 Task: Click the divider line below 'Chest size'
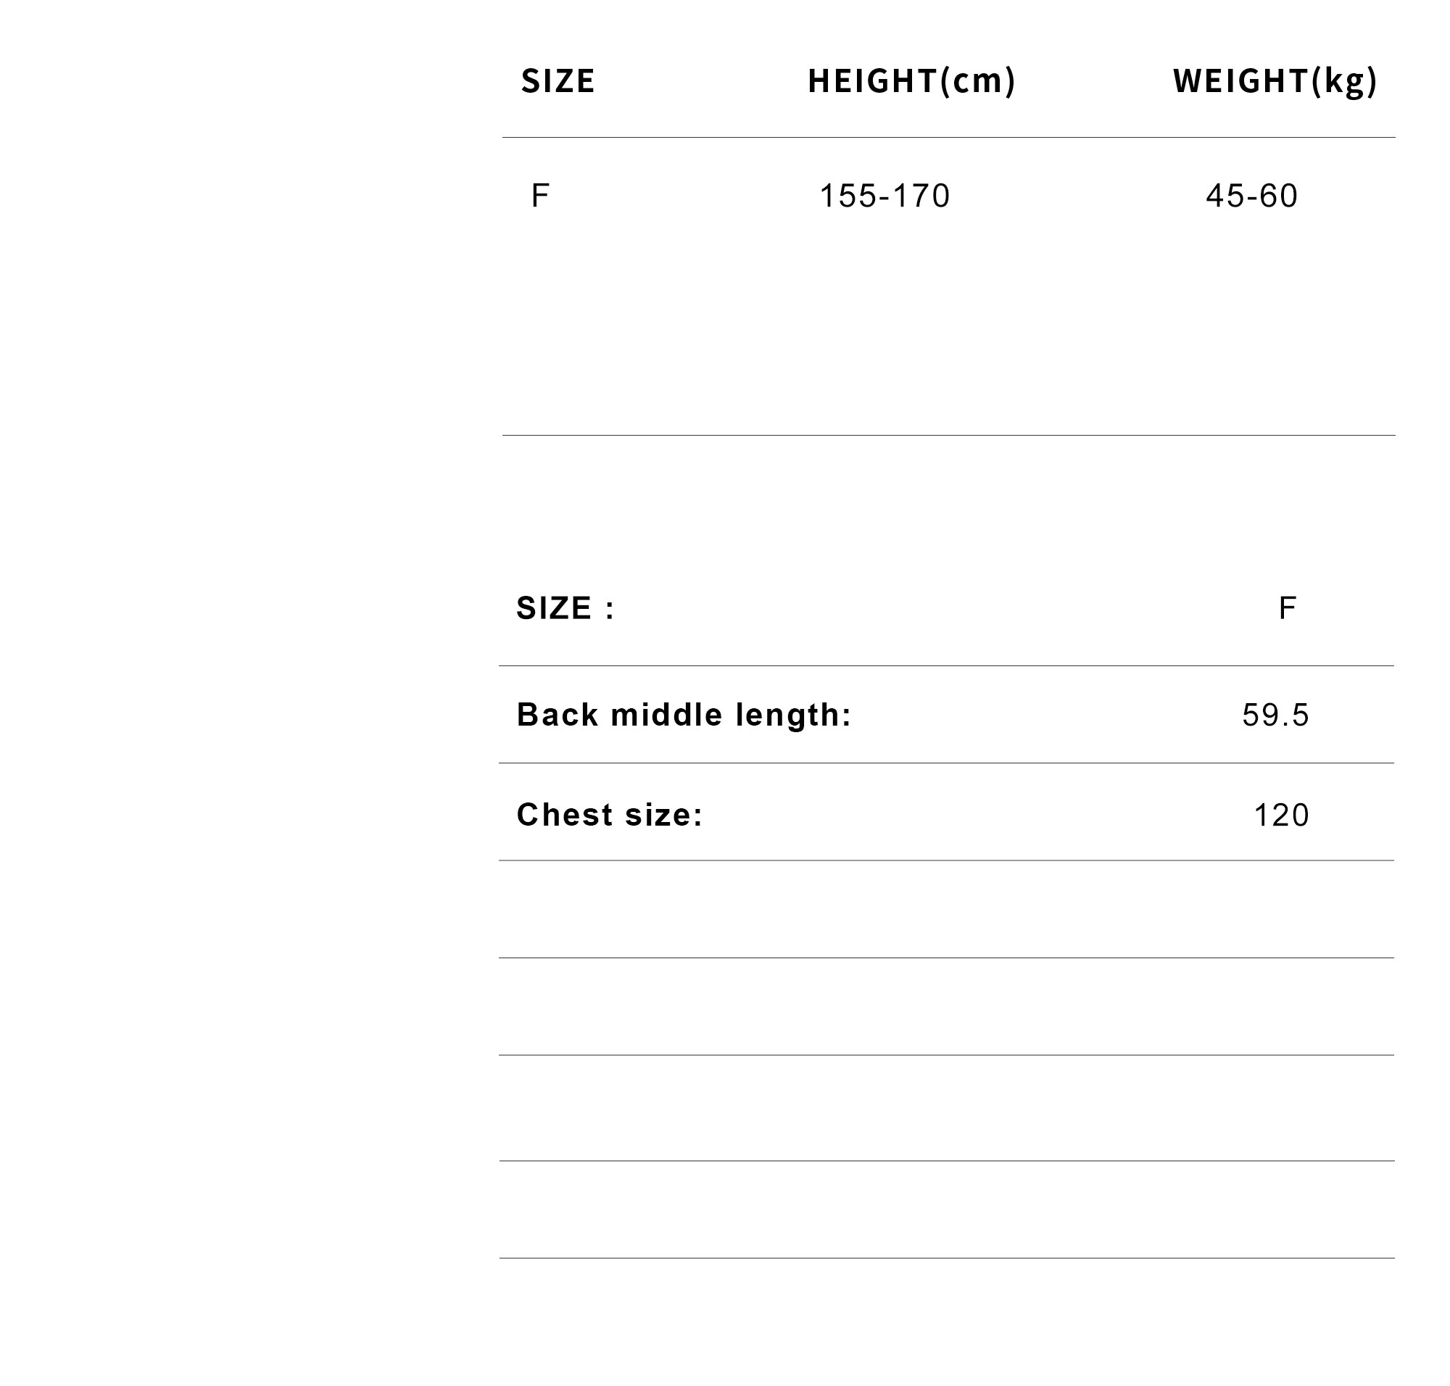click(x=946, y=860)
